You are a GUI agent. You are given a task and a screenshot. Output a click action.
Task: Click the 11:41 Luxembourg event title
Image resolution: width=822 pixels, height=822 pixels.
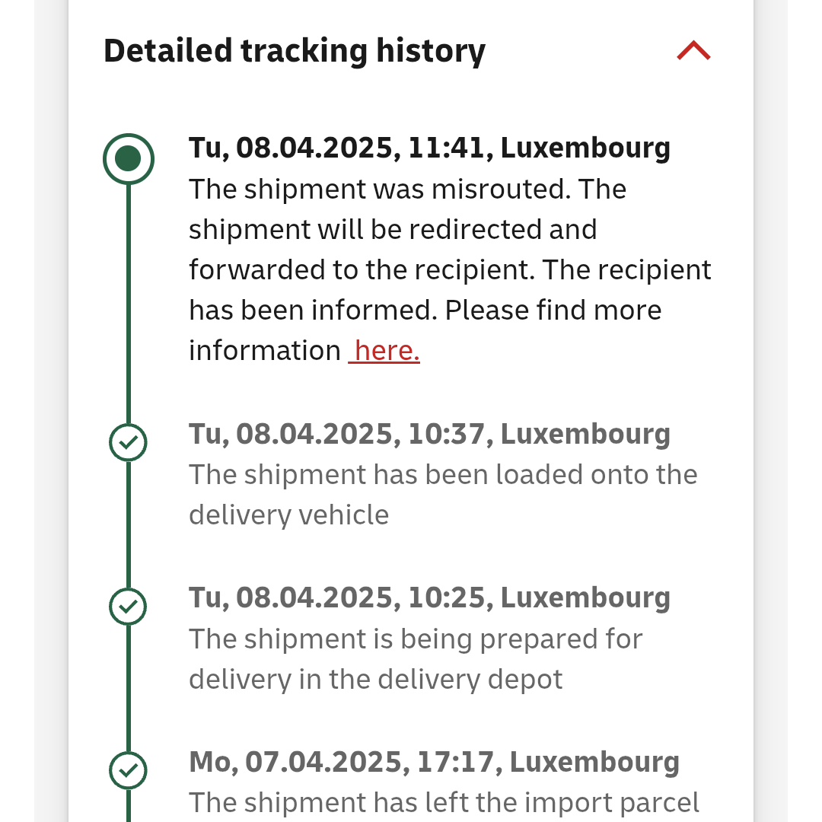(429, 148)
